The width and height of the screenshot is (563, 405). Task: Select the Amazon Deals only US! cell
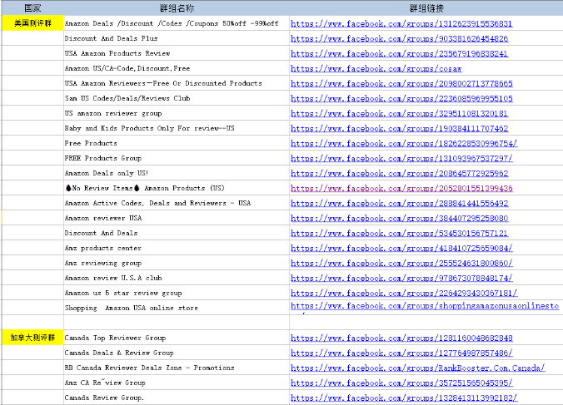point(177,173)
